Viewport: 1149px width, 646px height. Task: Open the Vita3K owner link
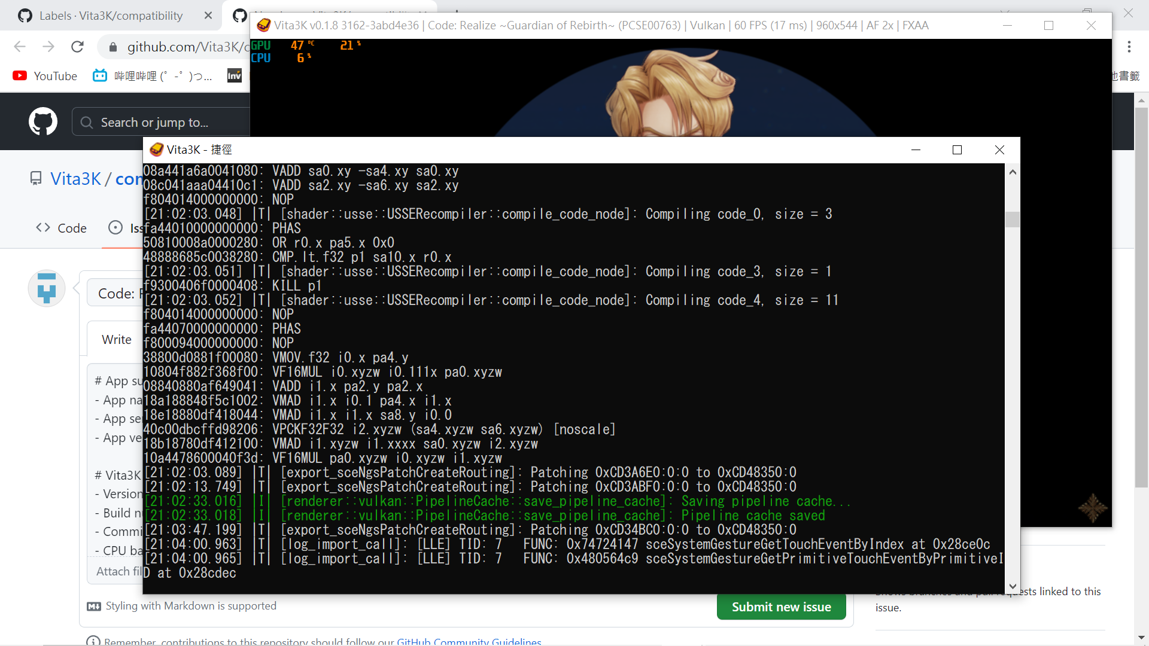75,179
